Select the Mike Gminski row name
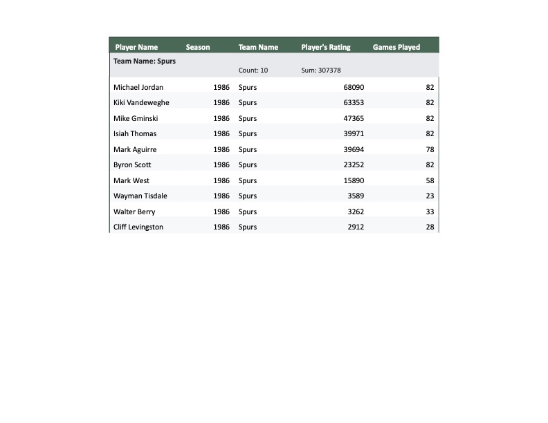548x423 pixels. tap(136, 118)
